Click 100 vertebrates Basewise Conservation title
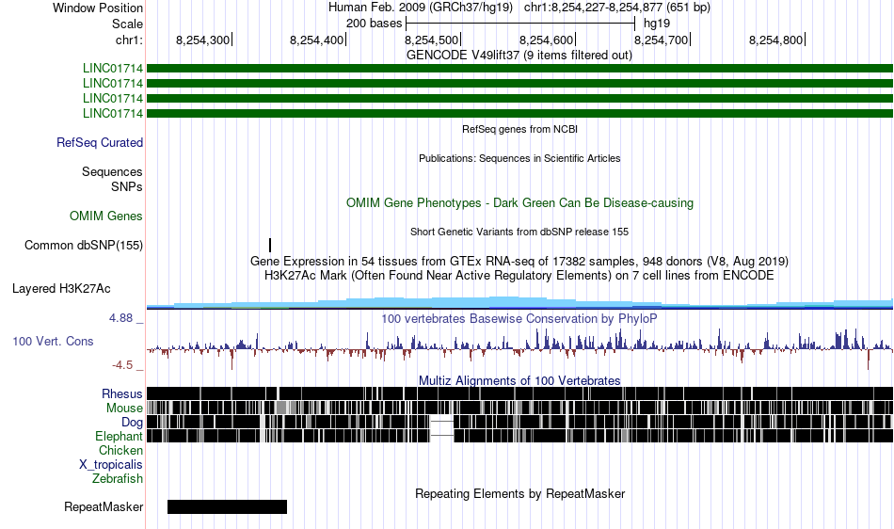This screenshot has height=529, width=894. tap(519, 319)
